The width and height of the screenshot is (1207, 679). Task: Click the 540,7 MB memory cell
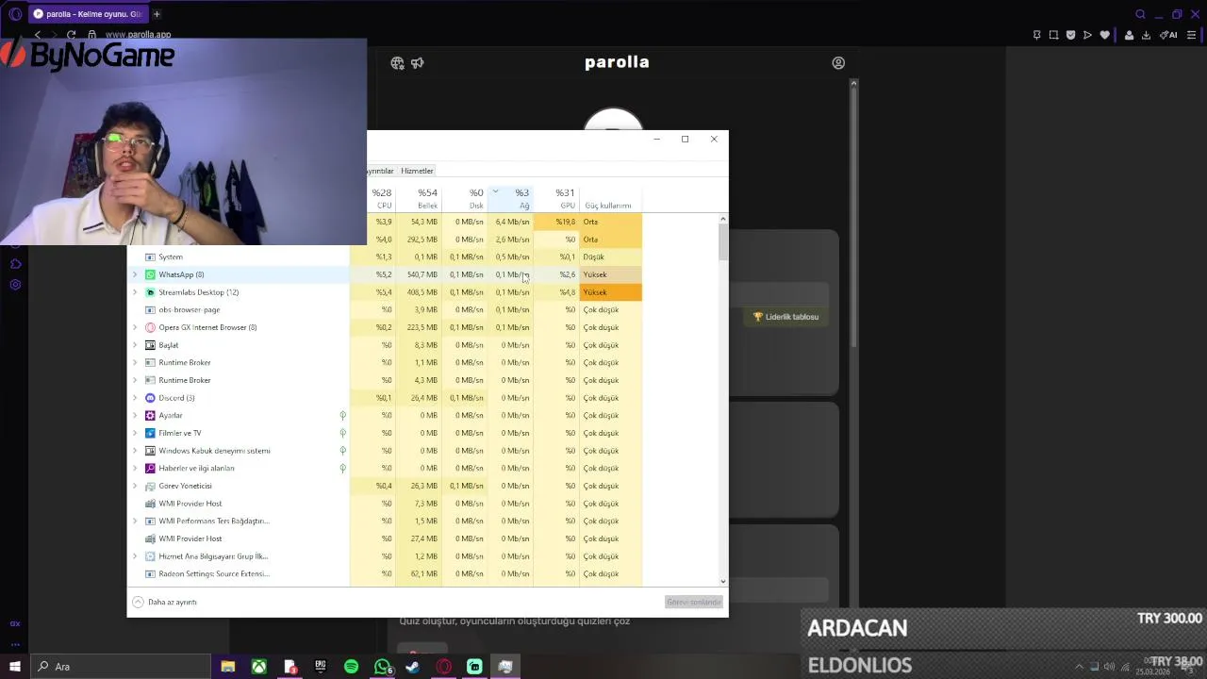[x=419, y=274]
